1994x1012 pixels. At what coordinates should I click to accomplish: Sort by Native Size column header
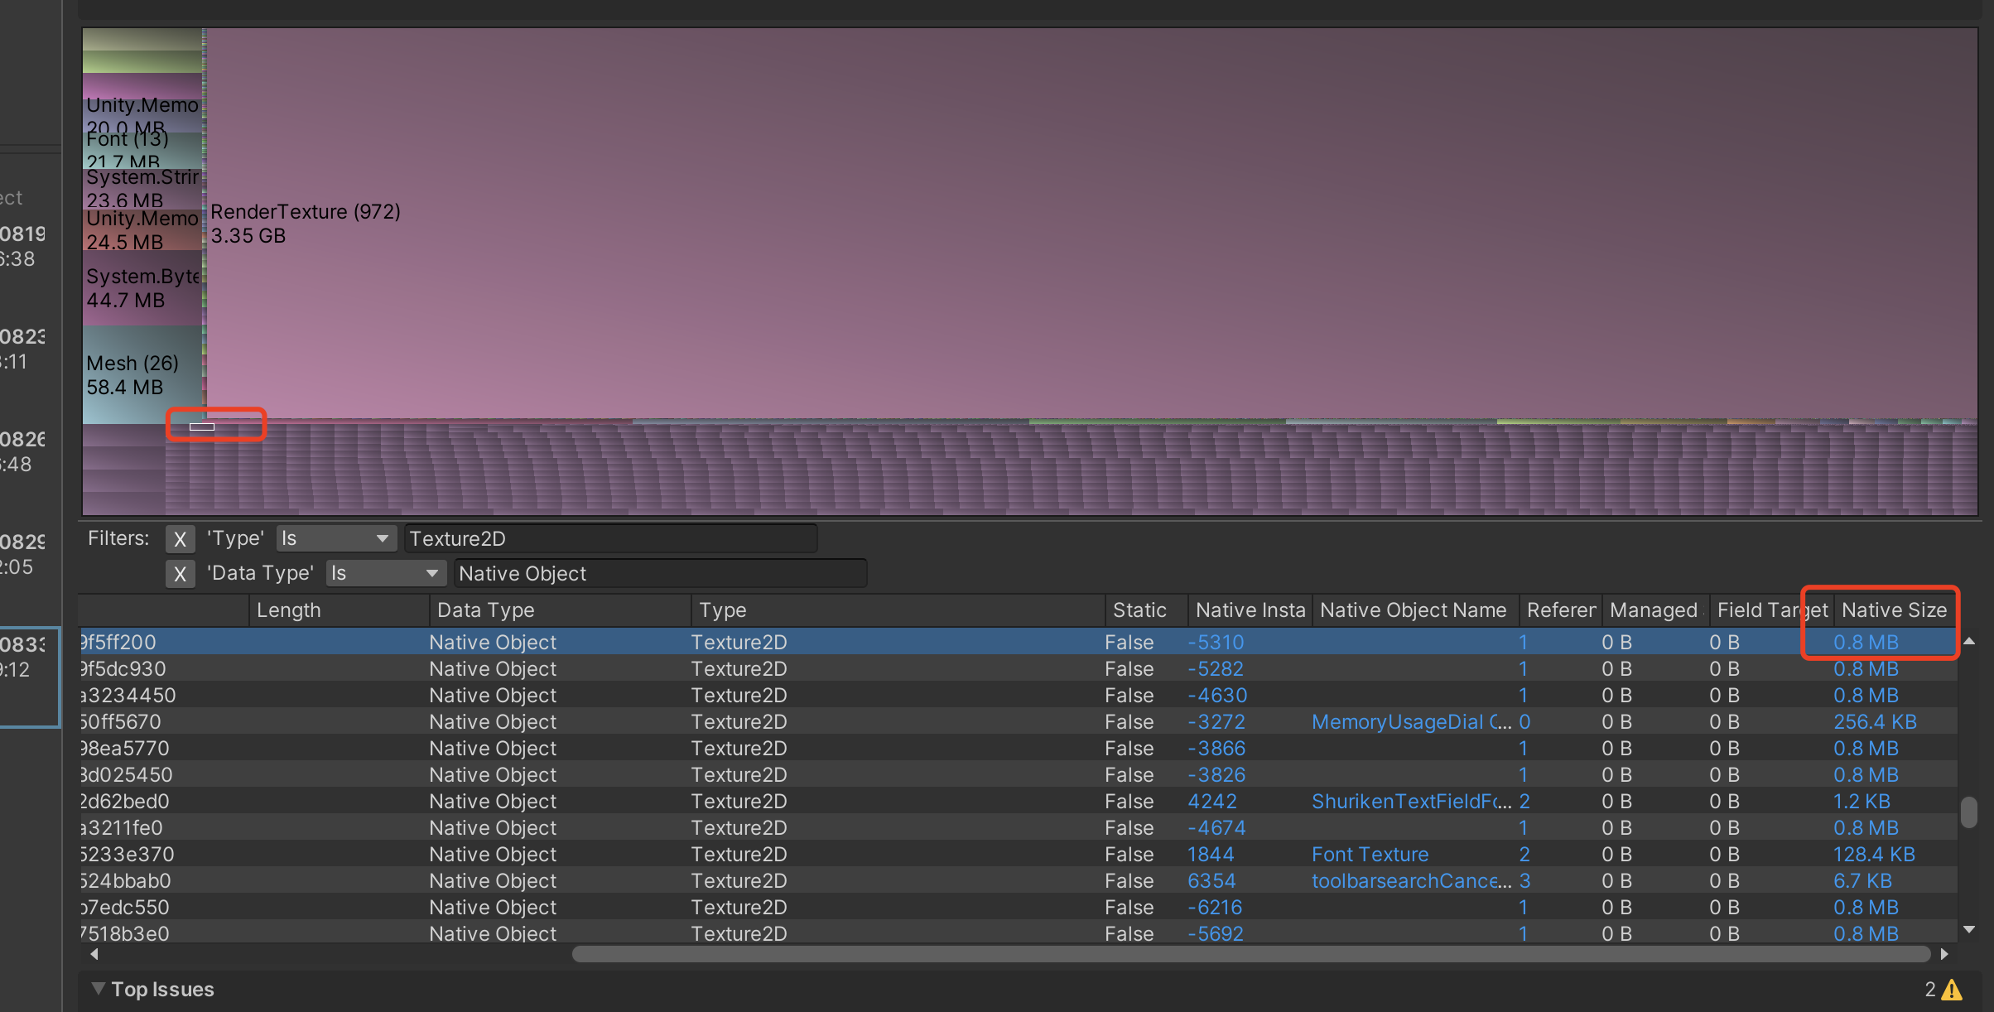point(1893,610)
